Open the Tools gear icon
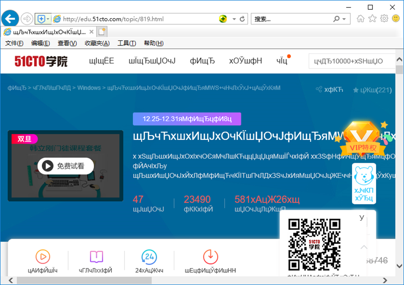The image size is (404, 285). (384, 18)
